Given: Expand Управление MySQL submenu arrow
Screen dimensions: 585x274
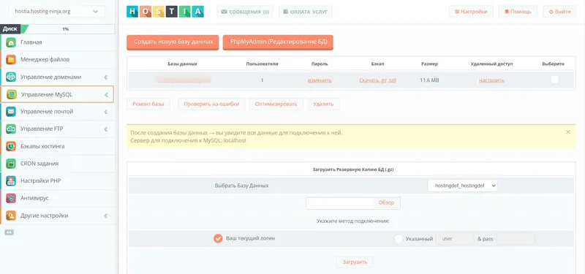Looking at the screenshot, I should 106,95.
